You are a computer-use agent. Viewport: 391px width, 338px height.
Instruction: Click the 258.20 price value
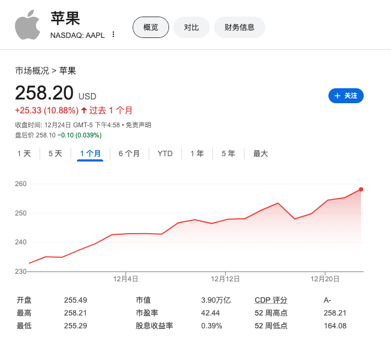coord(44,93)
